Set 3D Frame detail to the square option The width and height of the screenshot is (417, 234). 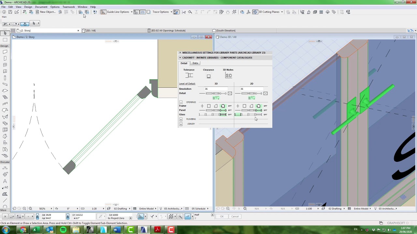(x=209, y=106)
